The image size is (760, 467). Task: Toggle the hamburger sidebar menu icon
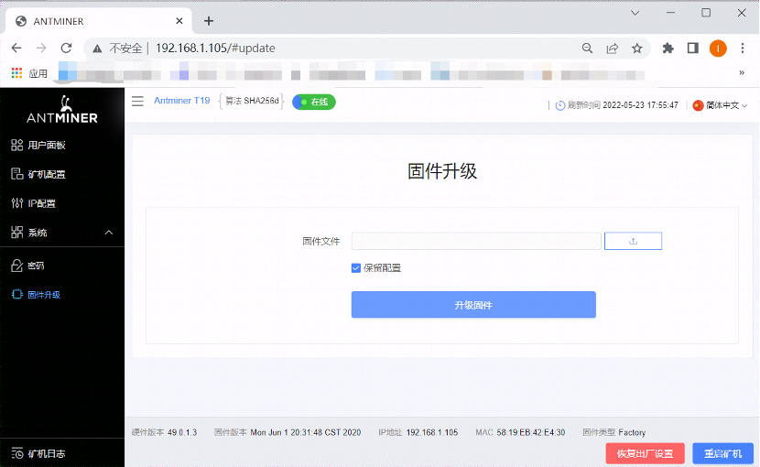click(137, 101)
